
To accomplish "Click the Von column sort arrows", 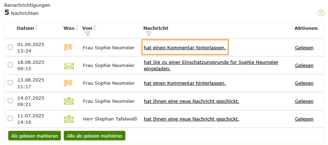I will click(95, 28).
